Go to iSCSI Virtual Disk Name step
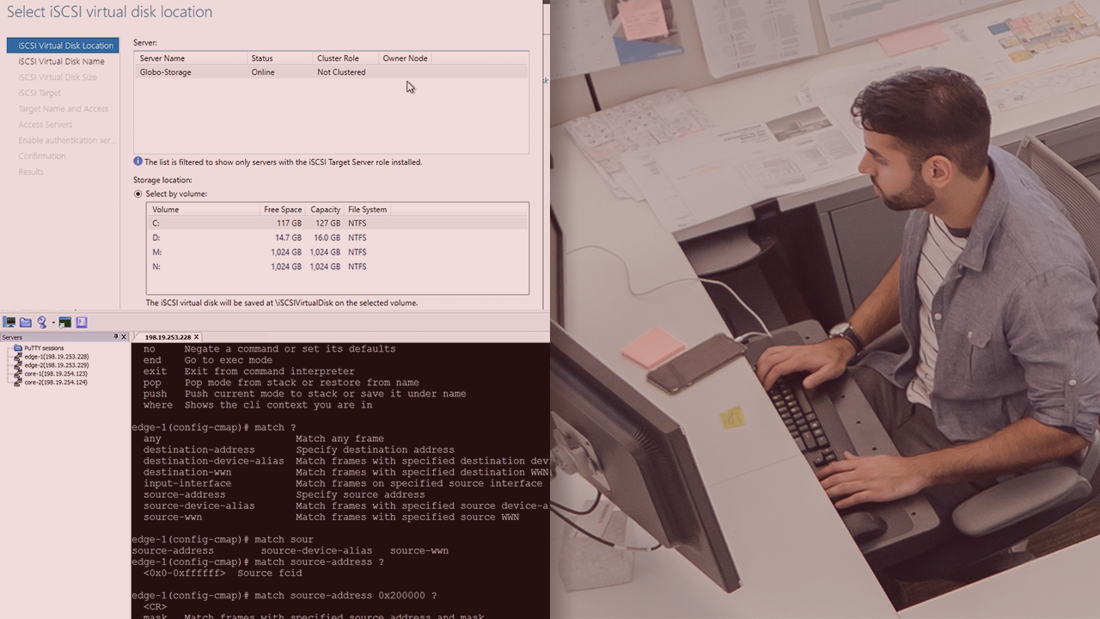This screenshot has width=1100, height=619. [x=61, y=61]
